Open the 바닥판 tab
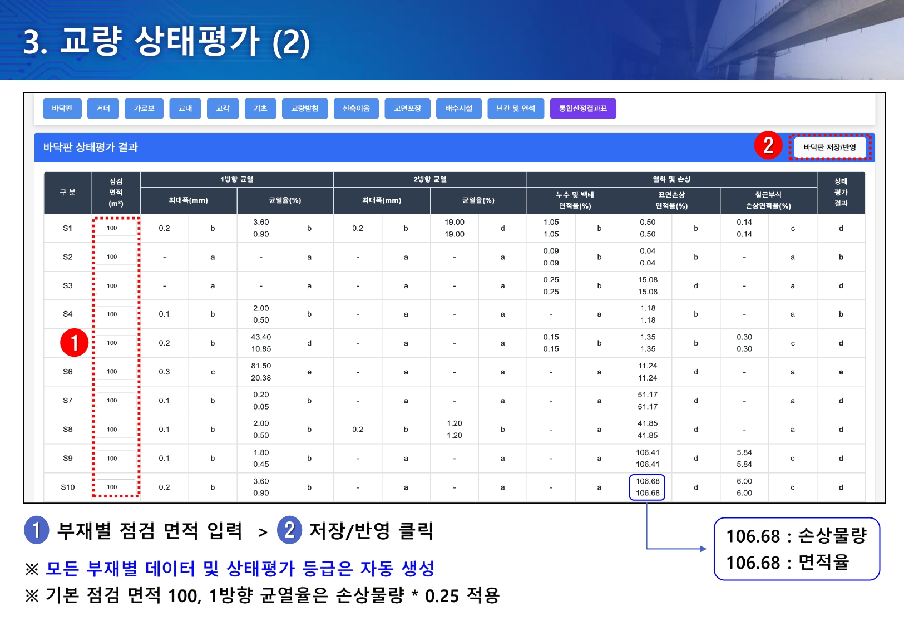Viewport: 904px width, 626px height. click(x=62, y=109)
